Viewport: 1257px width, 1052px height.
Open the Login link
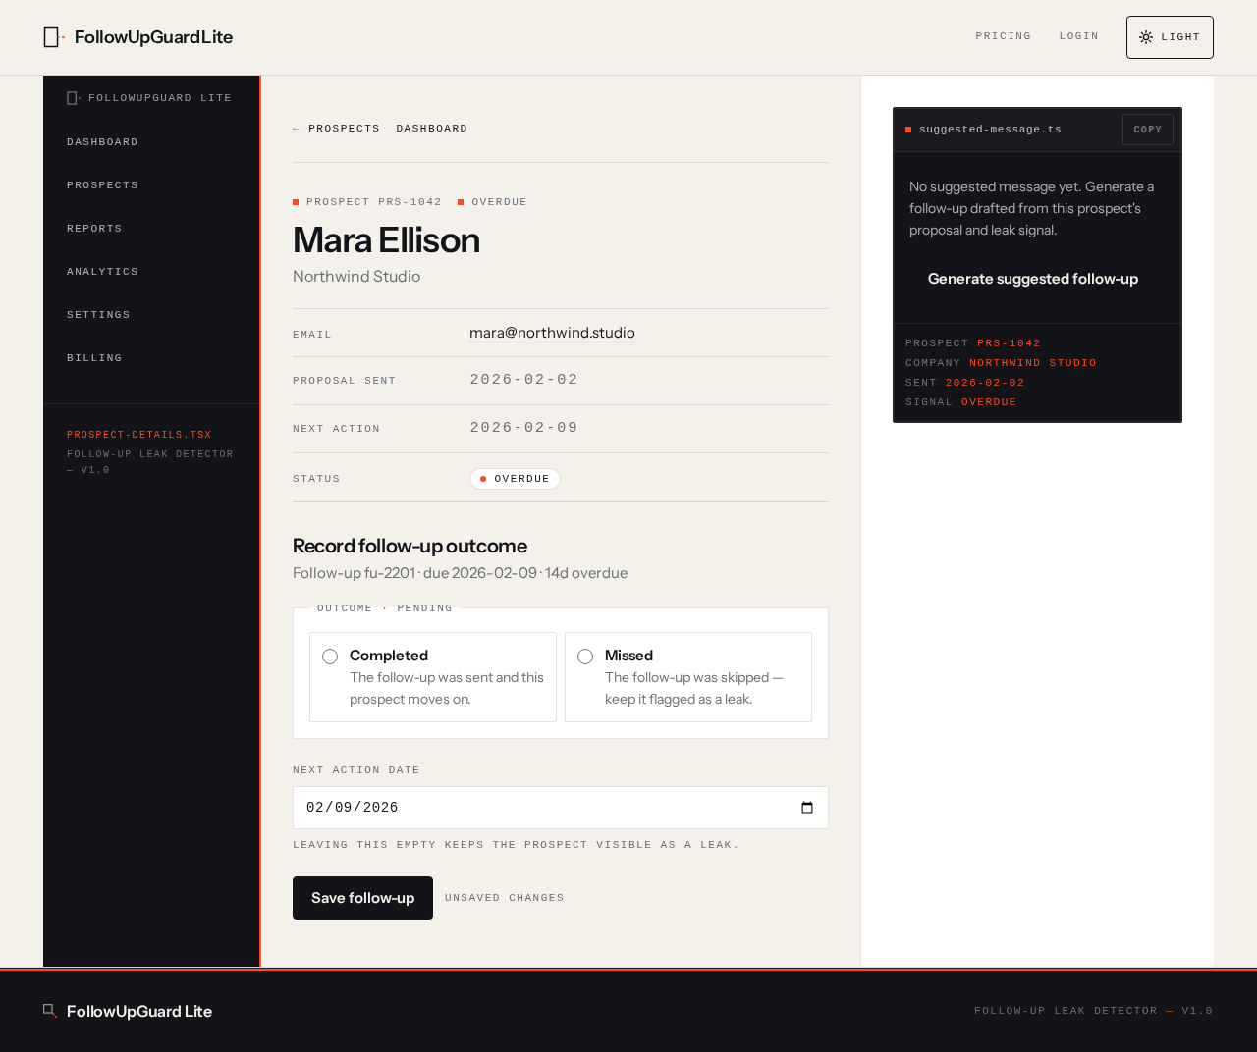pos(1079,36)
